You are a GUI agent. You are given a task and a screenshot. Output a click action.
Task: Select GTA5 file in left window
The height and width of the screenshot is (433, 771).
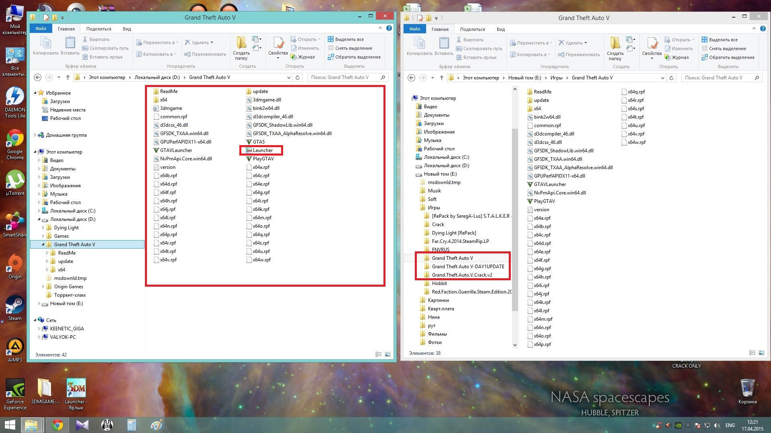255,142
